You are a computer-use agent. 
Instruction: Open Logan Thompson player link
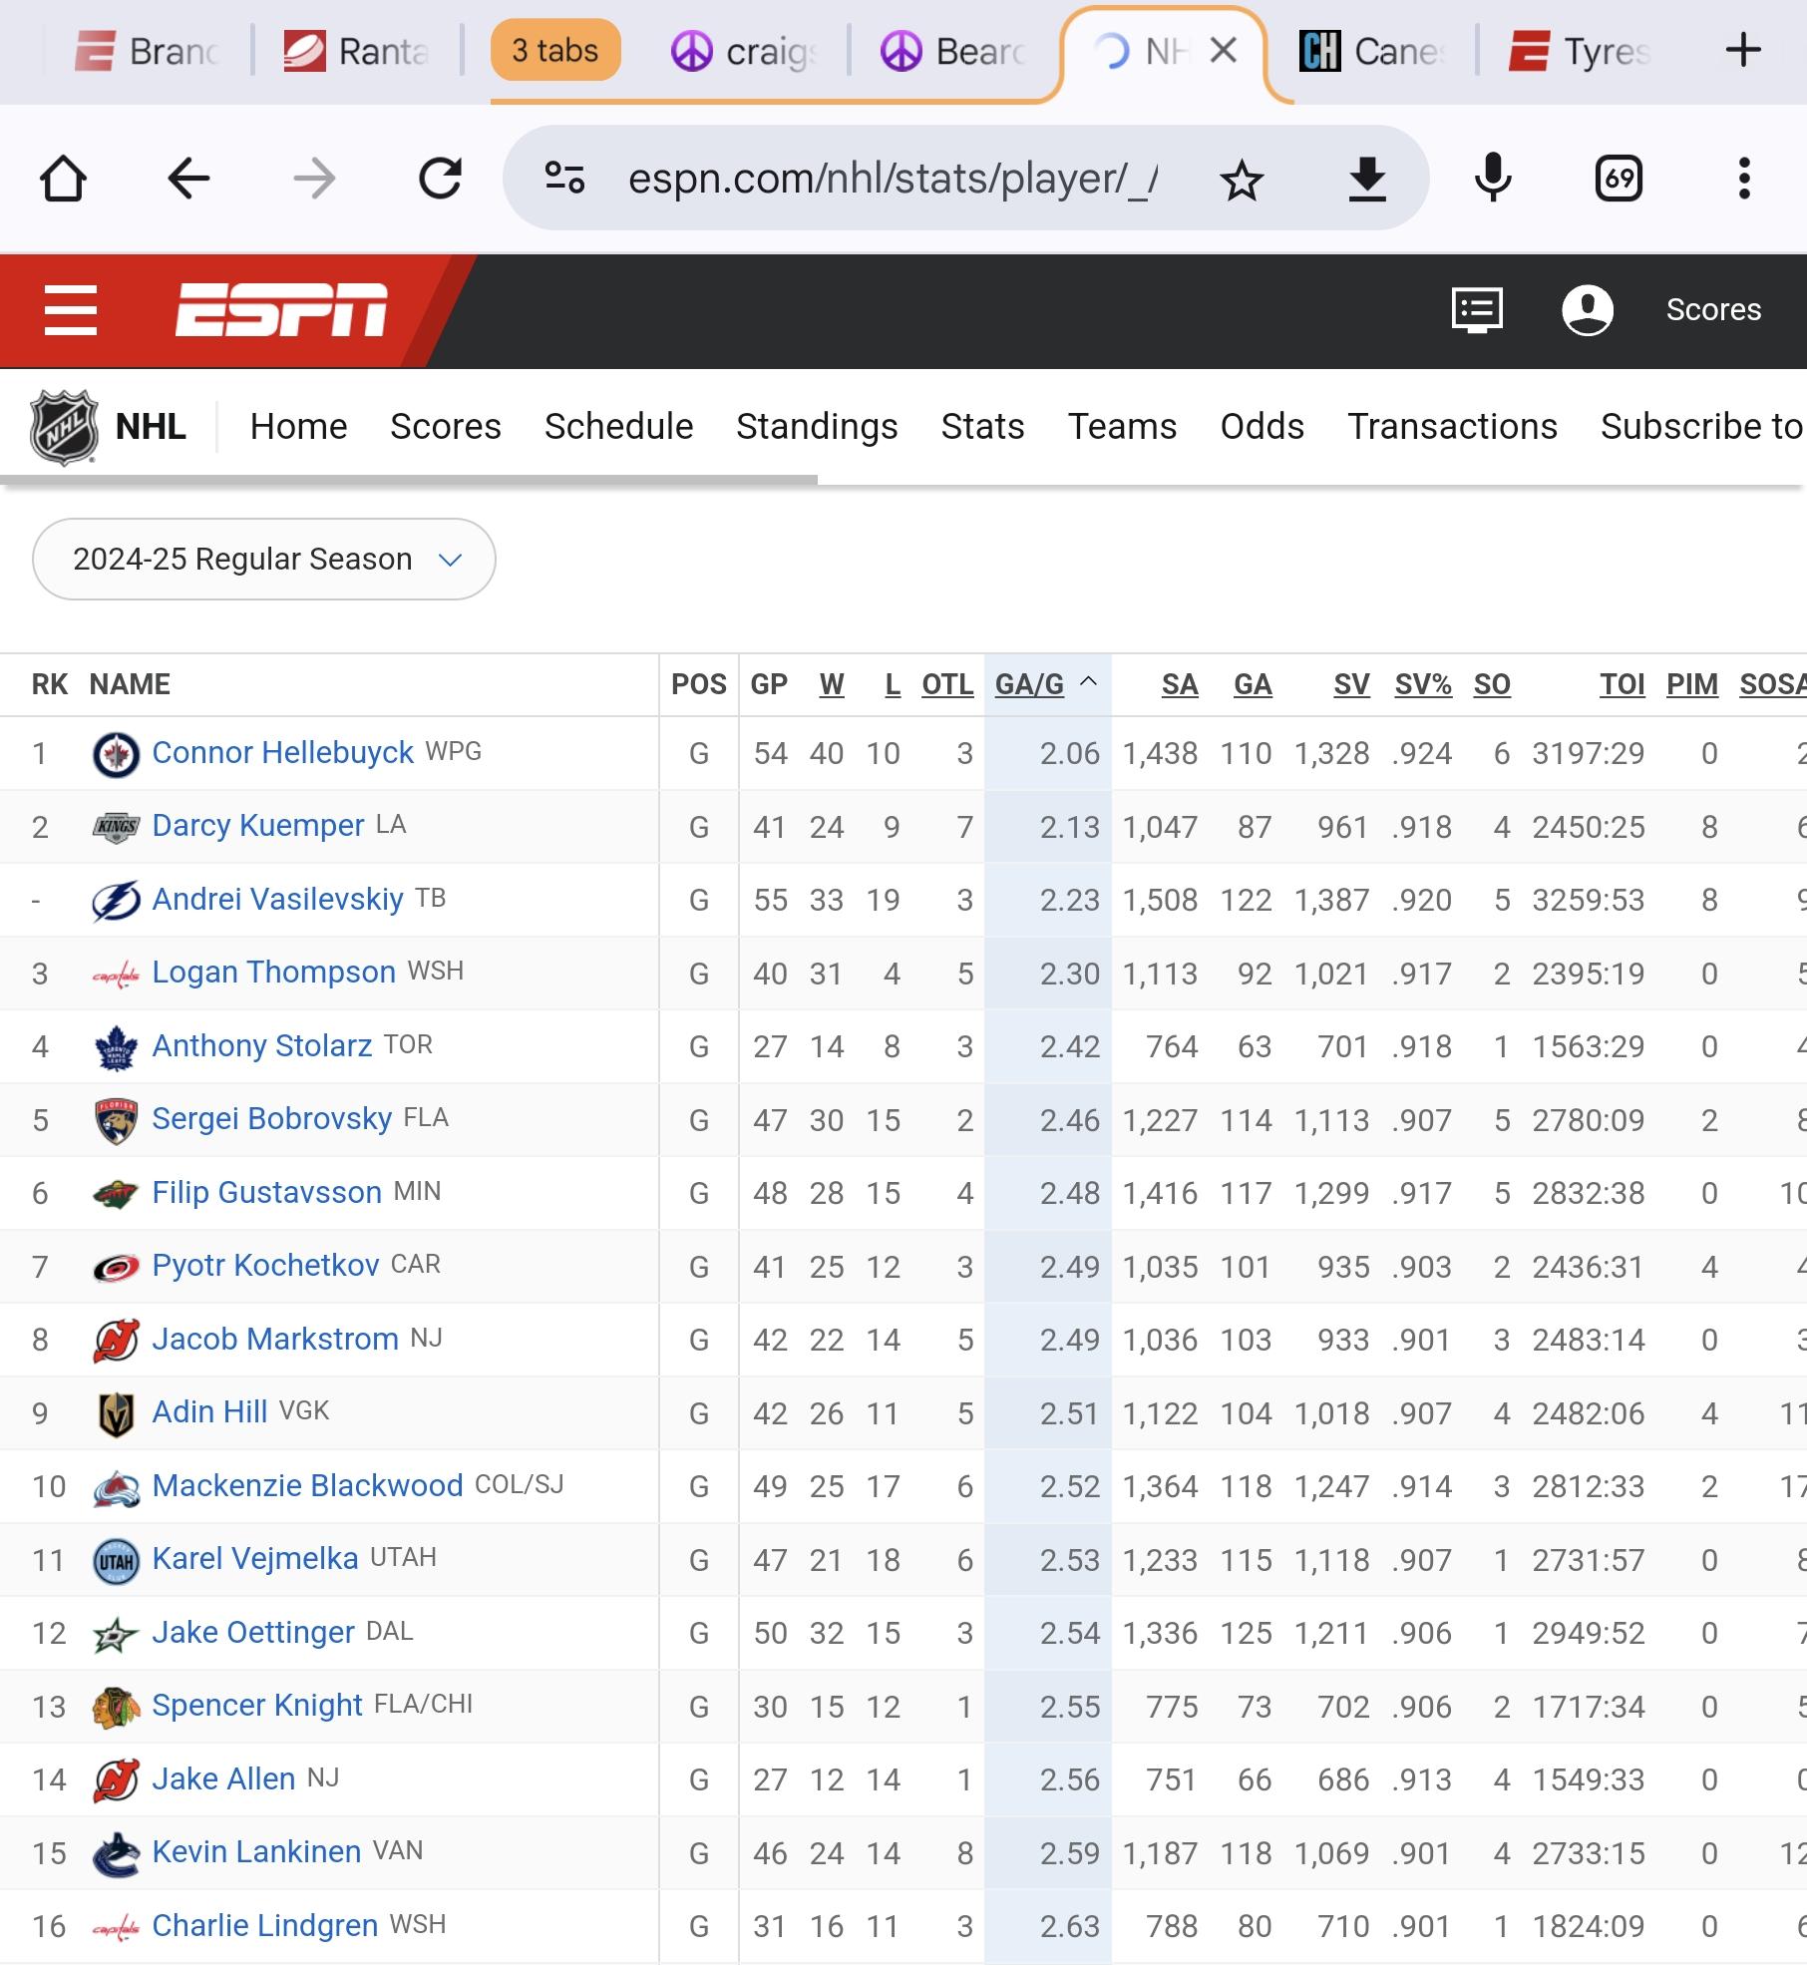(x=273, y=973)
